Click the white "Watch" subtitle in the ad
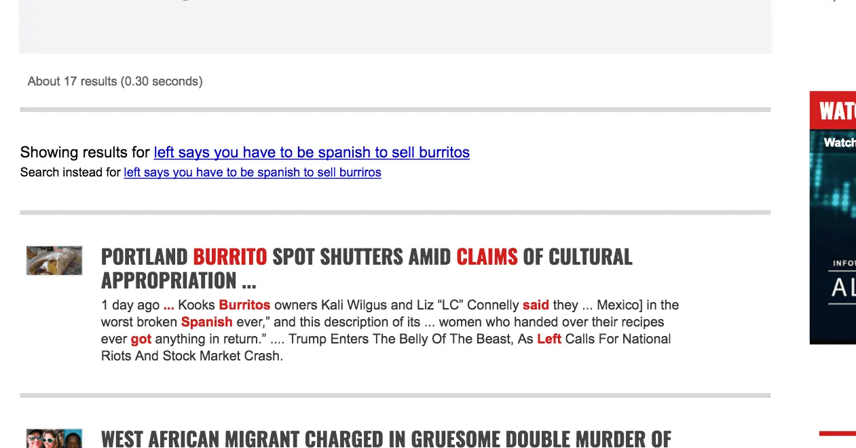The image size is (856, 448). pyautogui.click(x=839, y=143)
